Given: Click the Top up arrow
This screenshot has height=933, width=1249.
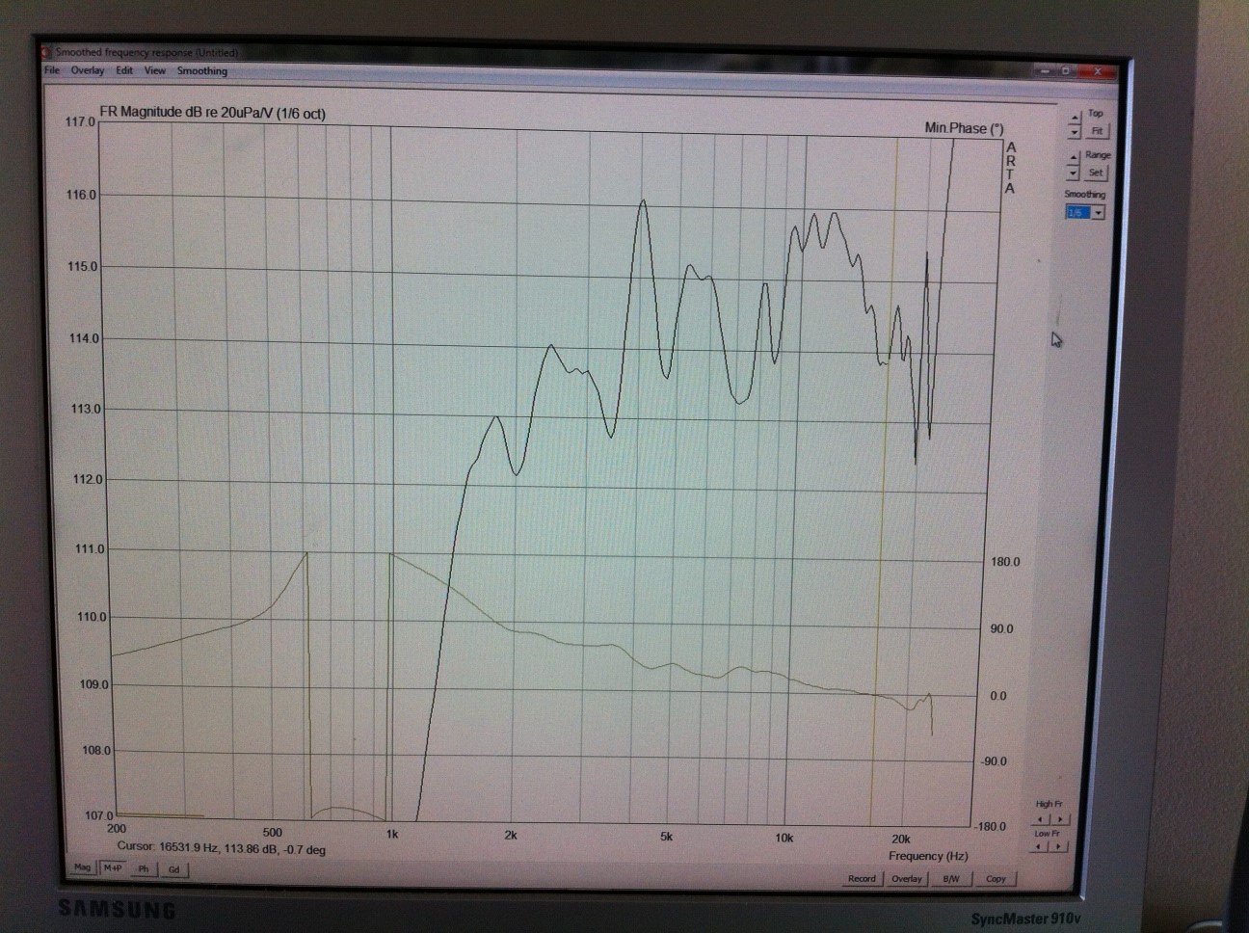Looking at the screenshot, I should (1075, 118).
